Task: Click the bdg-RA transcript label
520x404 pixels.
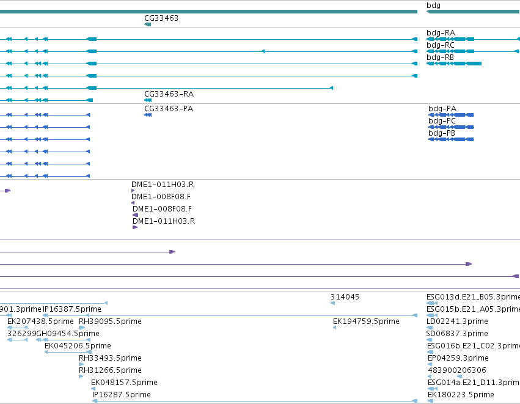Action: 441,33
